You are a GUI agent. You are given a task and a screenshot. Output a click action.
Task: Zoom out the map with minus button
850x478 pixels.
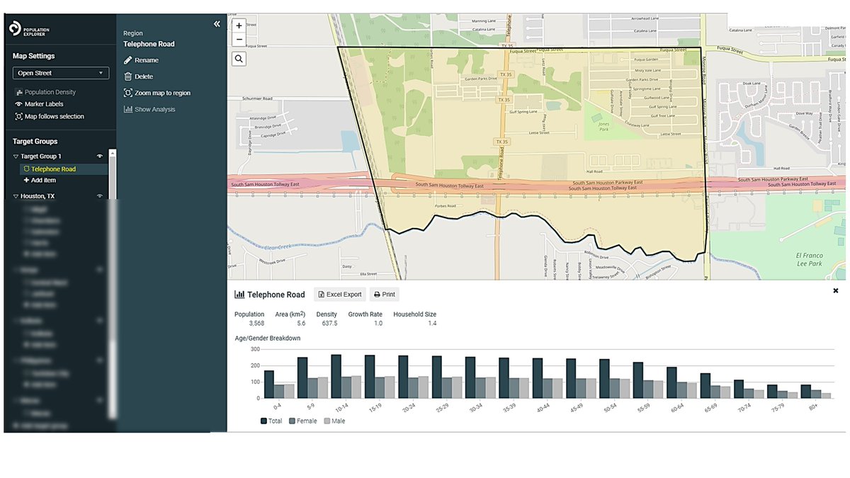click(x=239, y=39)
